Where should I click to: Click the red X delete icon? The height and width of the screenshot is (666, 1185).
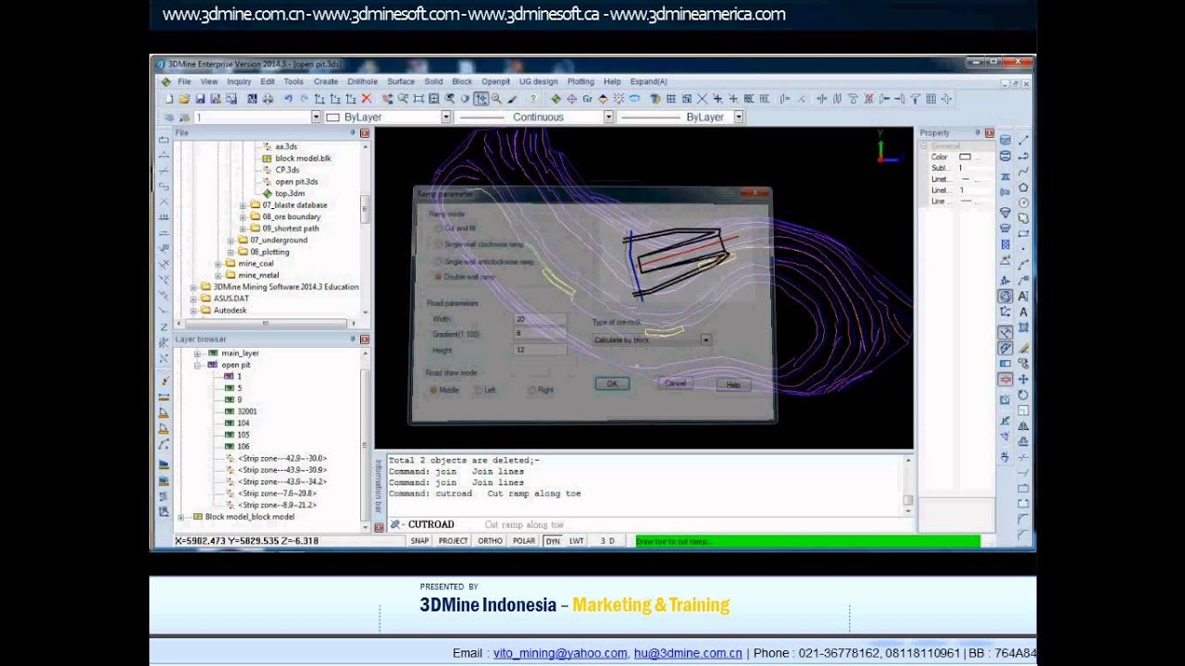tap(367, 98)
